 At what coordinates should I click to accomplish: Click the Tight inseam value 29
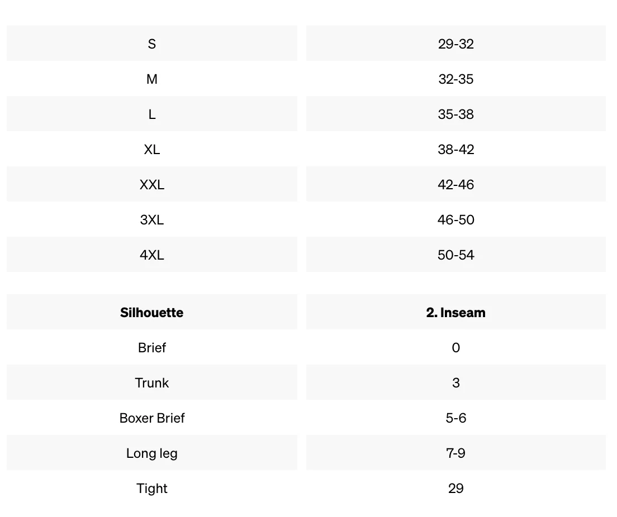coord(455,489)
